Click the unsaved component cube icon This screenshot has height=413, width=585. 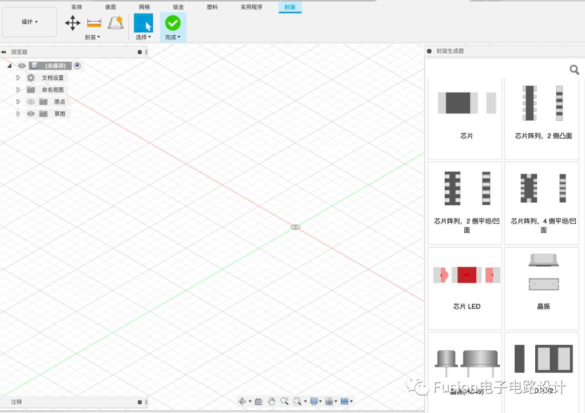(x=34, y=66)
